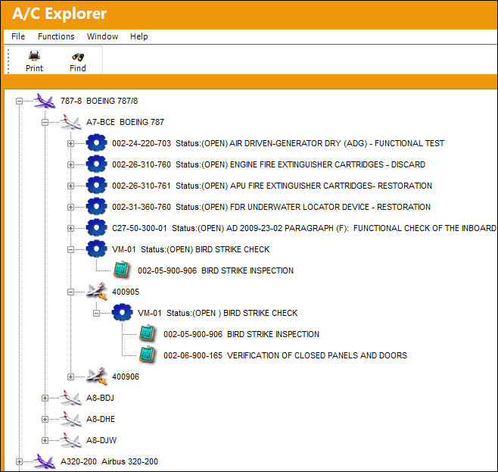Expand the C27-50-300-01 task node
The height and width of the screenshot is (472, 498).
coord(70,228)
